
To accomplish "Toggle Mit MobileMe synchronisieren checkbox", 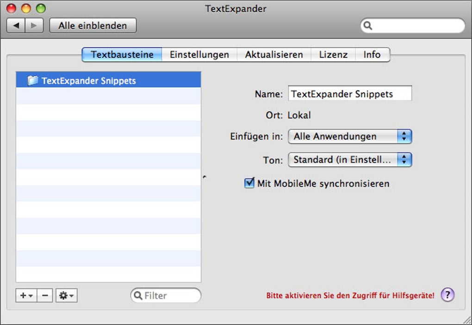I will [x=250, y=183].
